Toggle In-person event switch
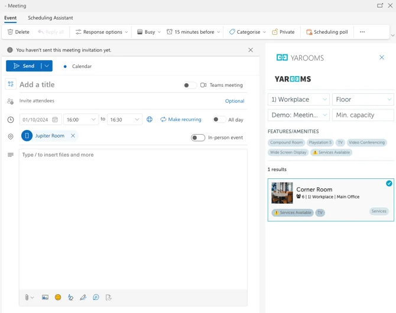Viewport: 396px width, 313px height. [198, 138]
